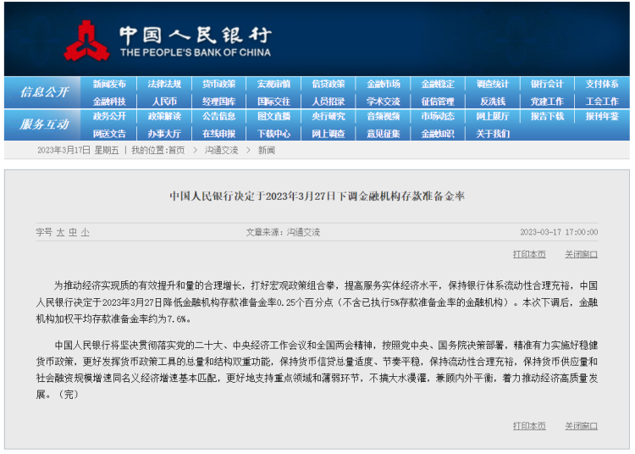Open the 反洗钱 anti-money-laundering section
The image size is (635, 454).
pos(493,102)
